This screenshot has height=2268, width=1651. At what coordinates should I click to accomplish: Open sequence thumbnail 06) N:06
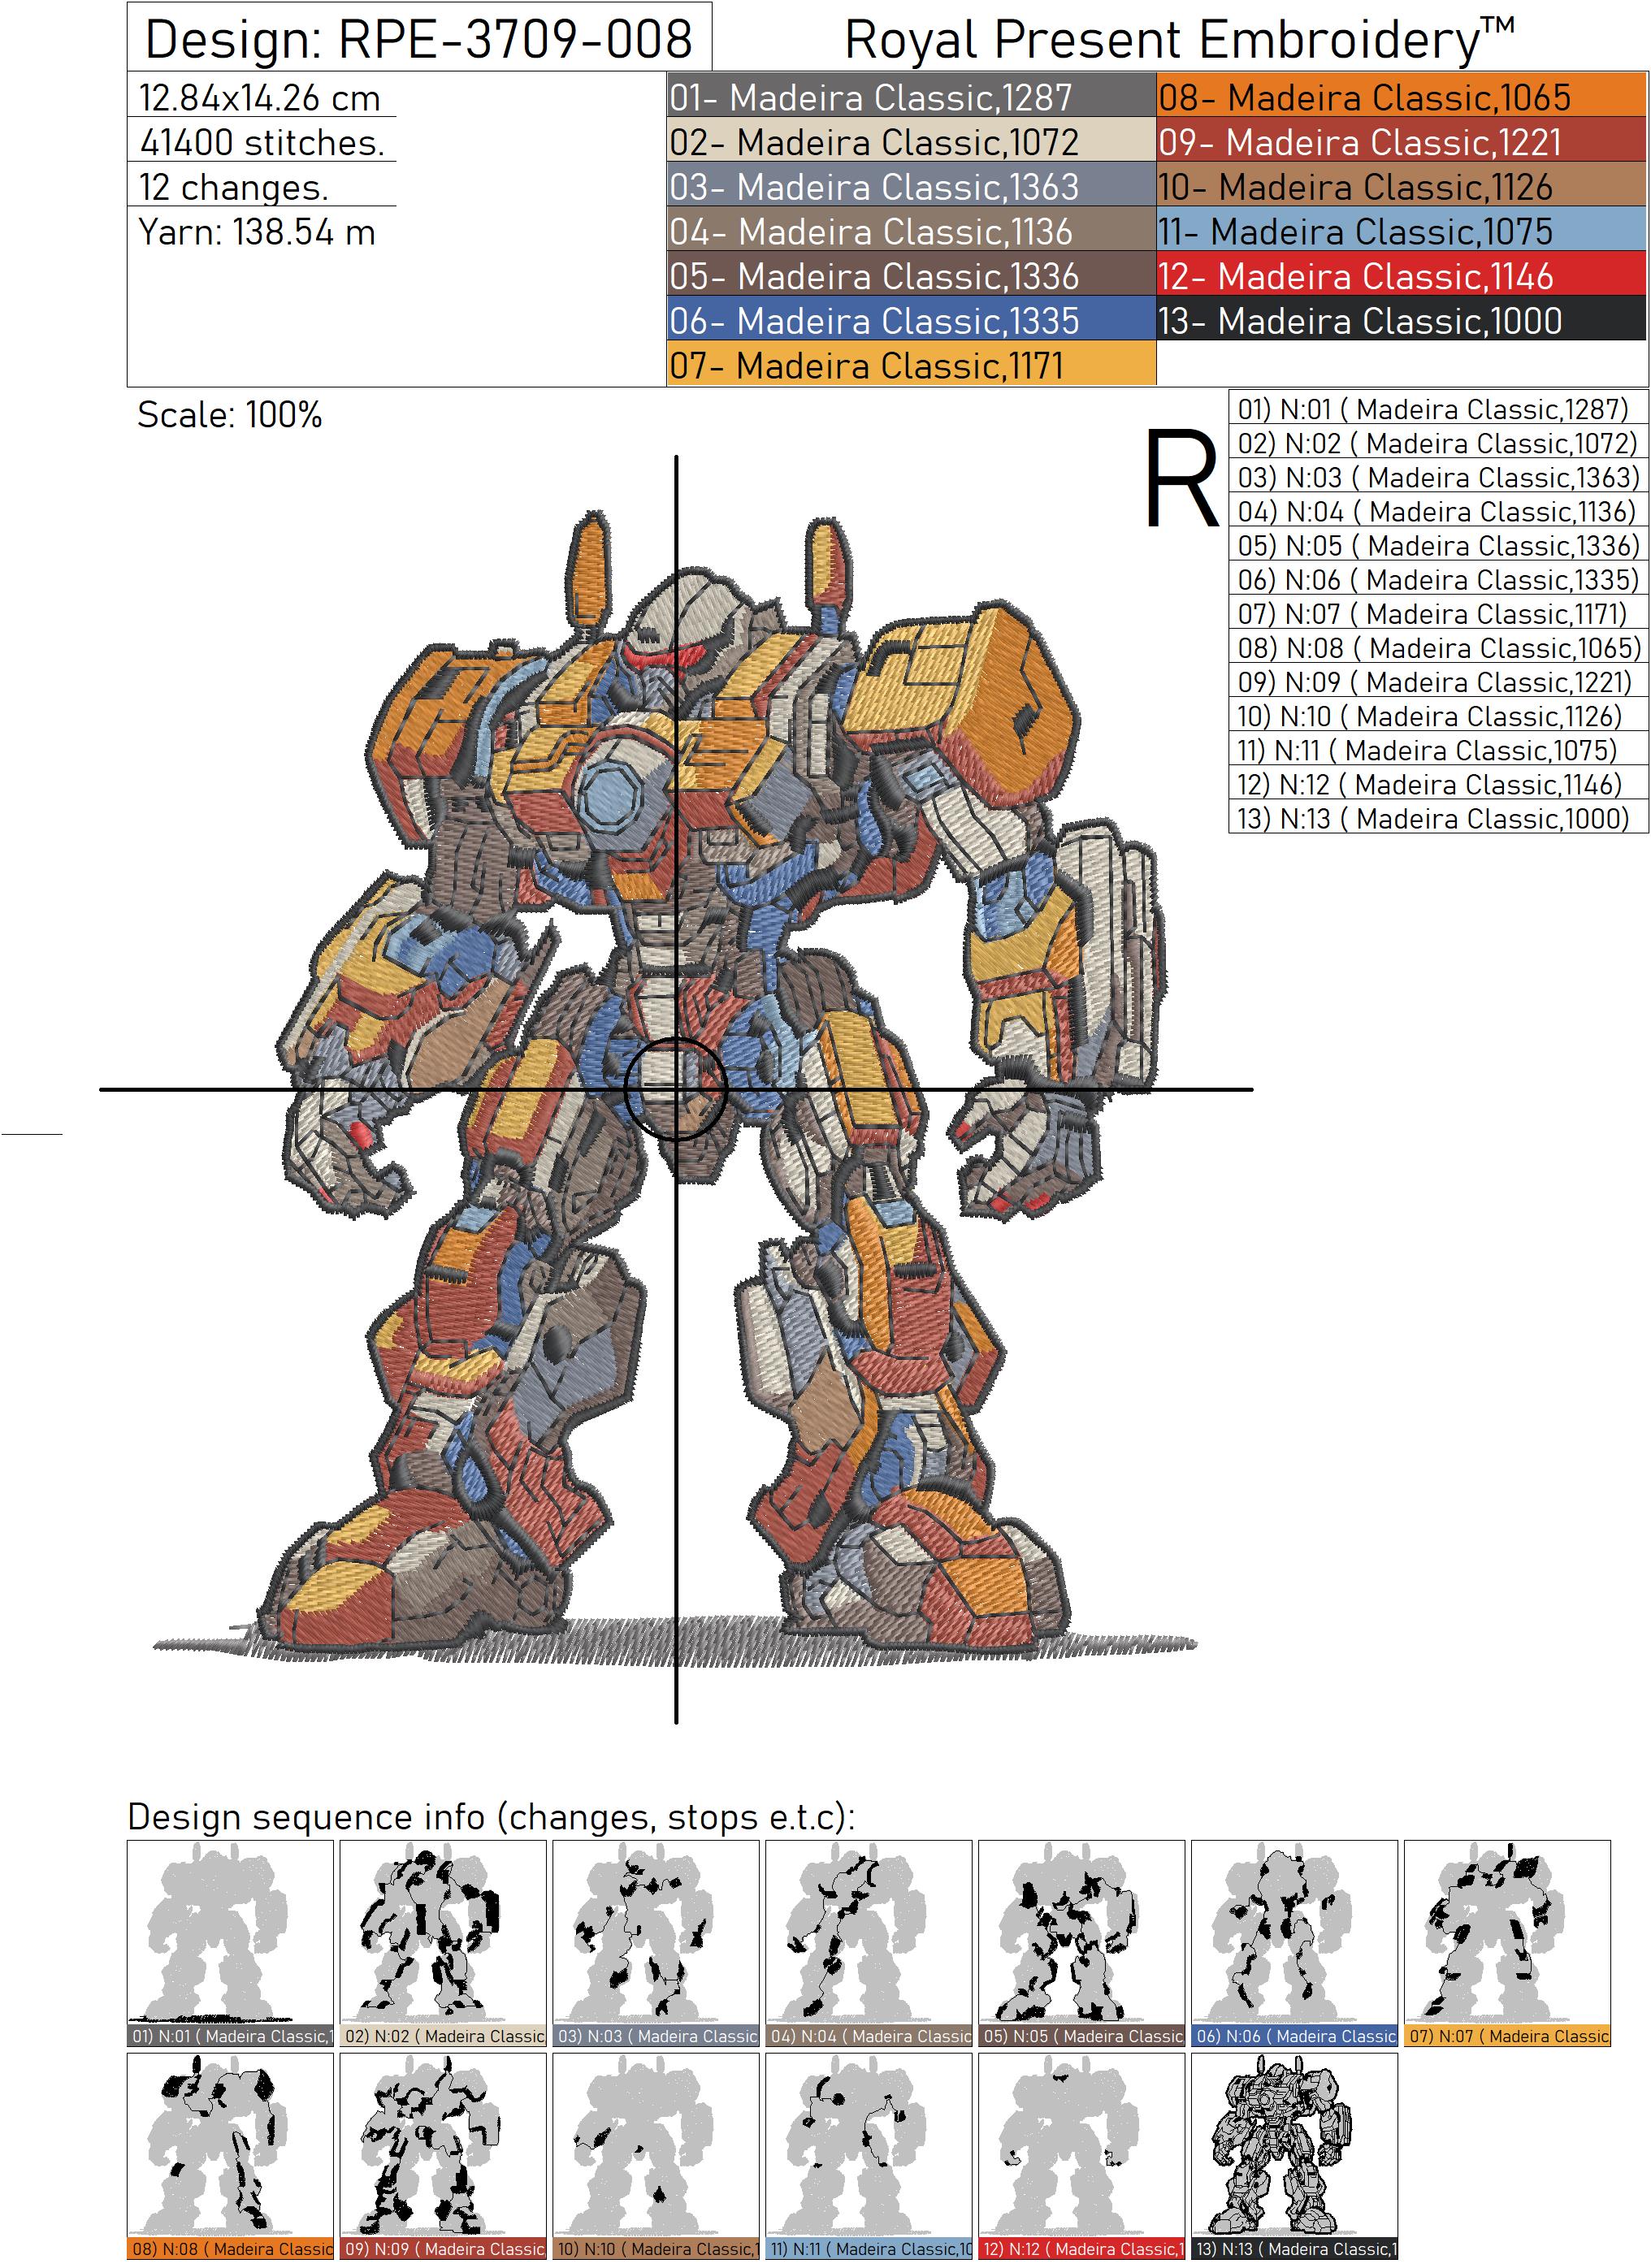click(1295, 1944)
